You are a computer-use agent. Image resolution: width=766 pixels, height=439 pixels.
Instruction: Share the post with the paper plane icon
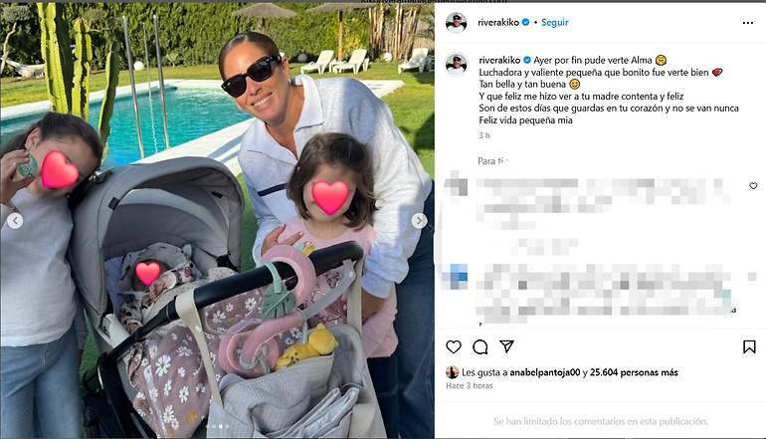[507, 346]
